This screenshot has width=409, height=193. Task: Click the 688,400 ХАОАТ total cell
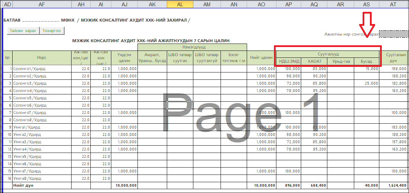point(314,185)
